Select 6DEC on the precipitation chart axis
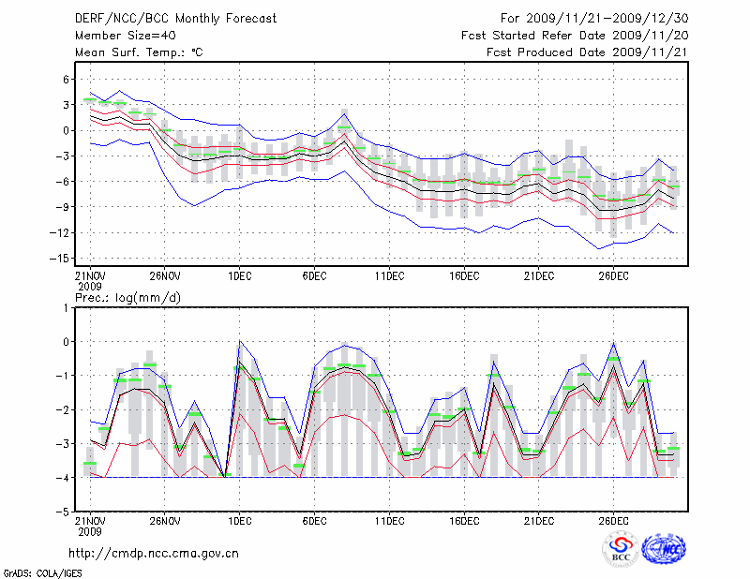Viewport: 750px width, 579px height. pos(314,520)
